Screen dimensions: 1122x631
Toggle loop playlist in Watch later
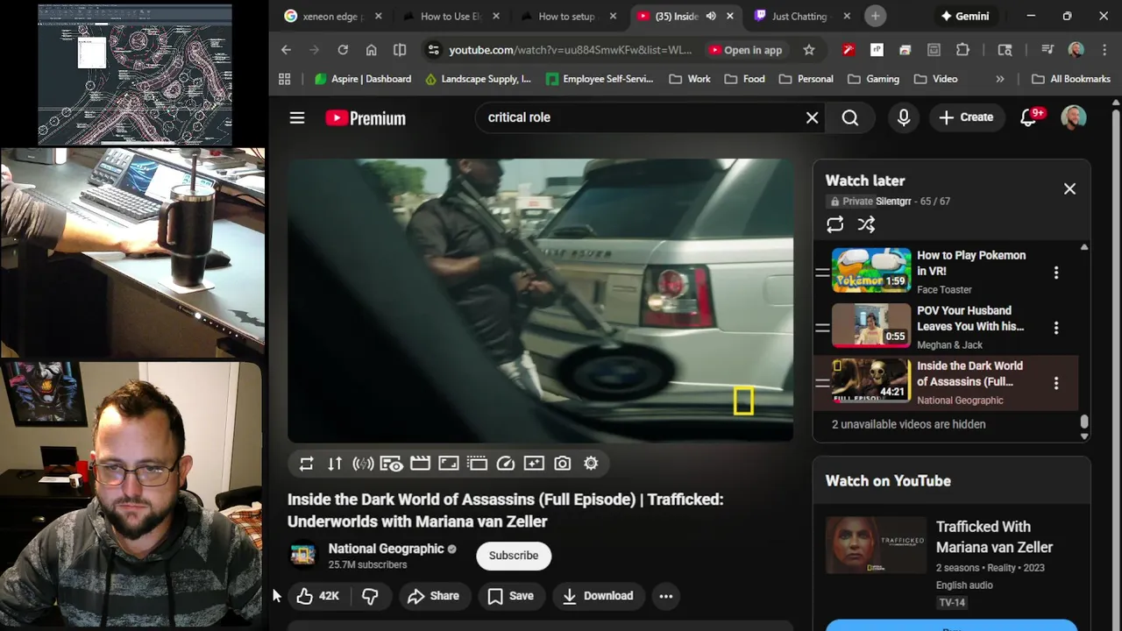[834, 225]
